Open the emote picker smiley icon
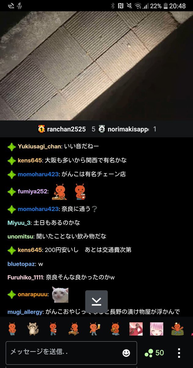Screen dimensions: 193x368 (x=126, y=353)
